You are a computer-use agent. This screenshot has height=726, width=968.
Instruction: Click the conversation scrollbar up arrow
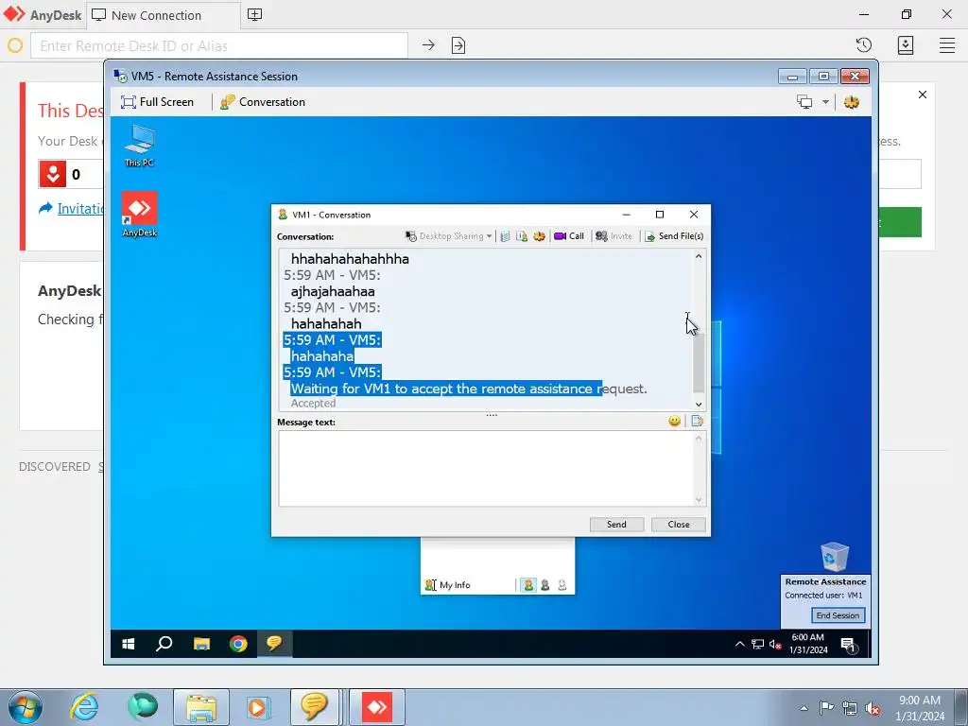point(699,256)
